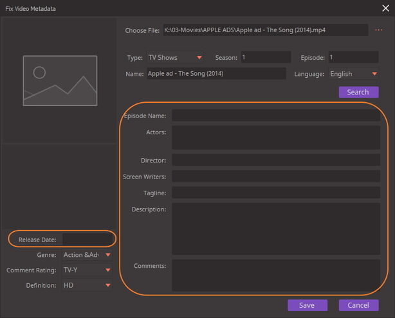This screenshot has width=395, height=318.
Task: Click into the Comments text area
Action: coord(276,275)
